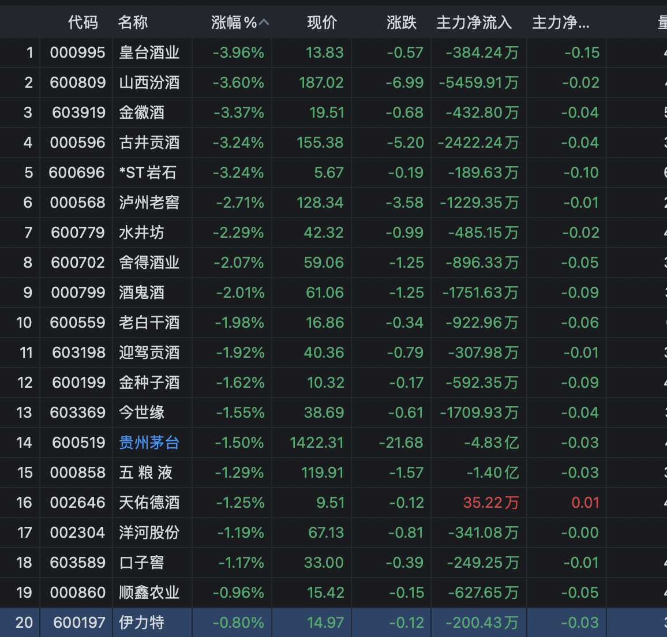This screenshot has width=667, height=637.
Task: Select stock 金种子酒
Action: (149, 383)
